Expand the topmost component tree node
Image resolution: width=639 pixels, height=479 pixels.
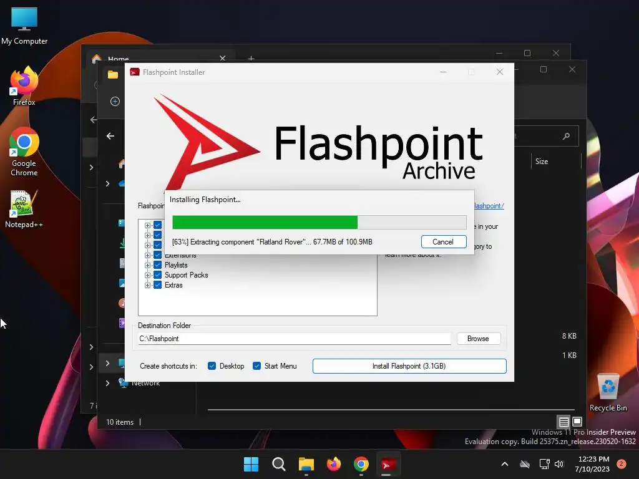[147, 225]
